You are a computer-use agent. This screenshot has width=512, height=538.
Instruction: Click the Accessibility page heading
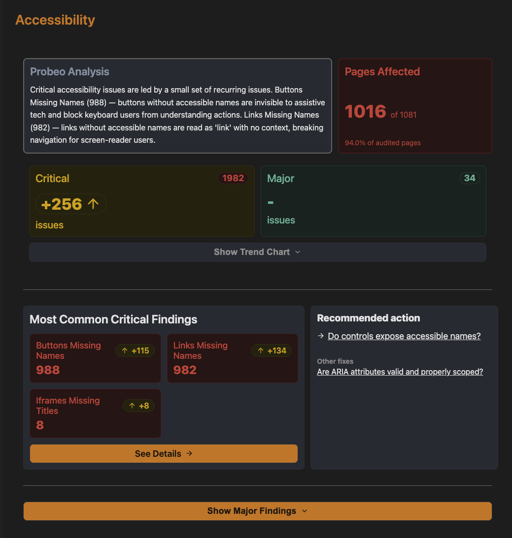(55, 20)
